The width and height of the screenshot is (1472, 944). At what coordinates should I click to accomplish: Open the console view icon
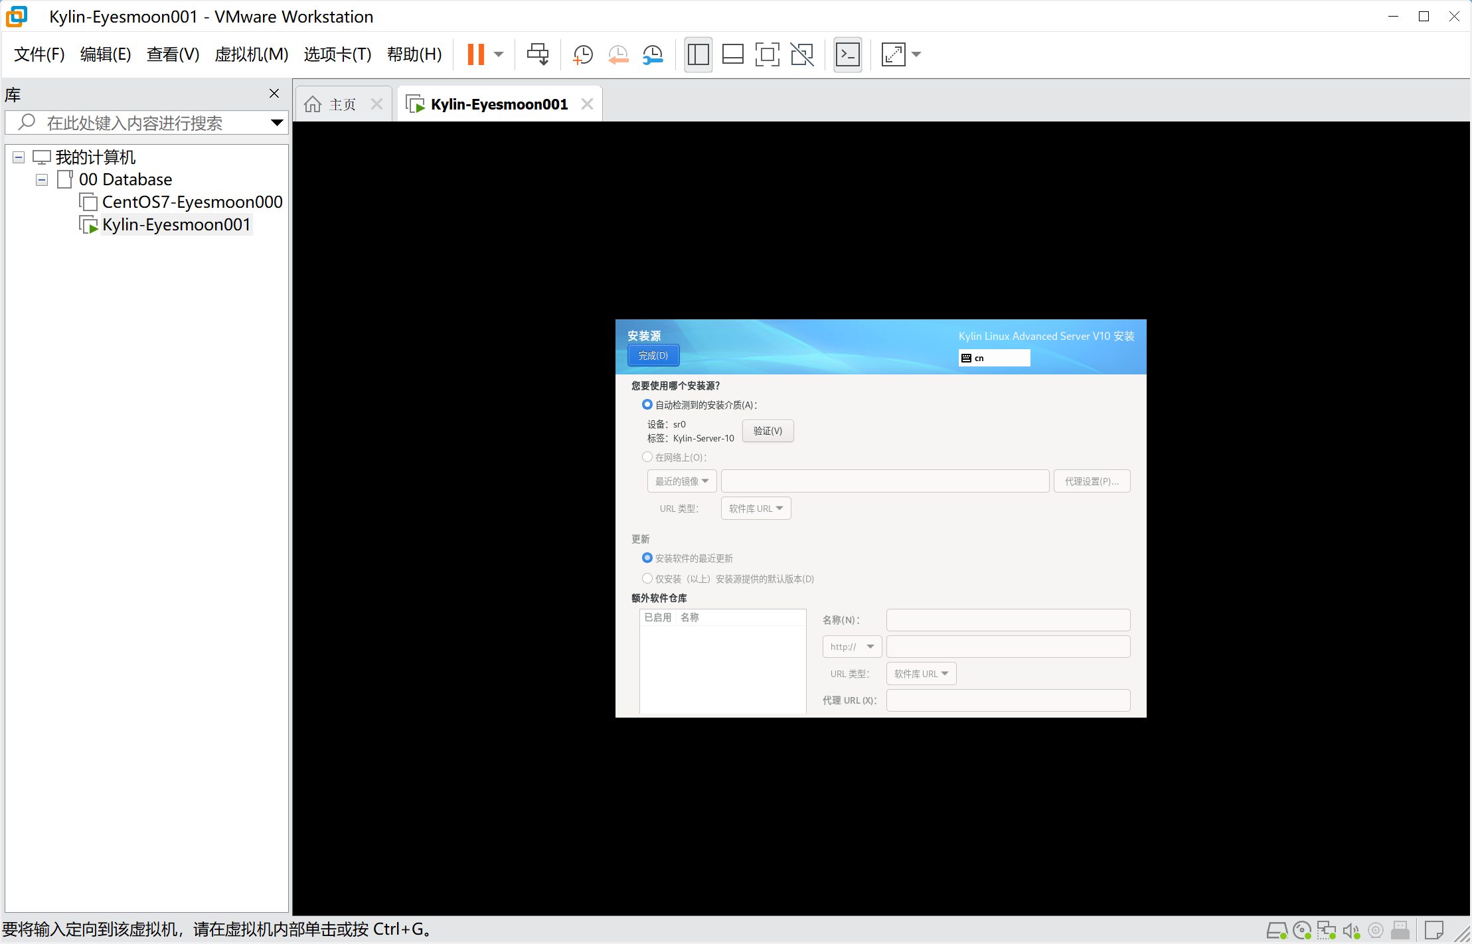[x=848, y=54]
